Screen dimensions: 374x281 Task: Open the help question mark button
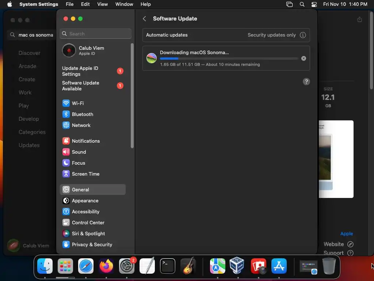click(306, 82)
